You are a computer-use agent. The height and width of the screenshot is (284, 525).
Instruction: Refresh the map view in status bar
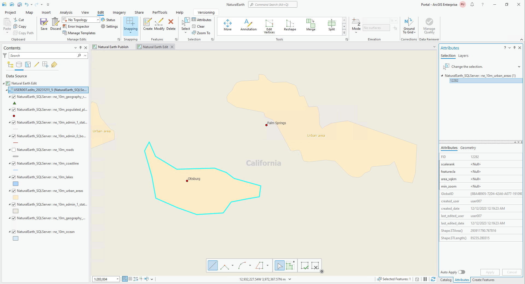click(433, 279)
